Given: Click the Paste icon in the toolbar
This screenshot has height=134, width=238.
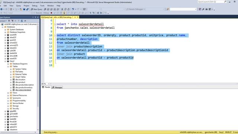Looking at the screenshot, I should (68, 9).
